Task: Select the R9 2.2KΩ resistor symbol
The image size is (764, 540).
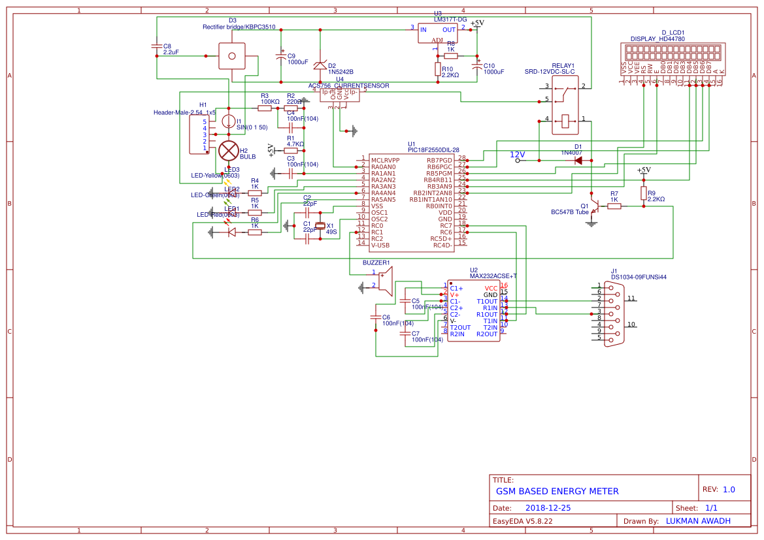Action: [x=644, y=193]
